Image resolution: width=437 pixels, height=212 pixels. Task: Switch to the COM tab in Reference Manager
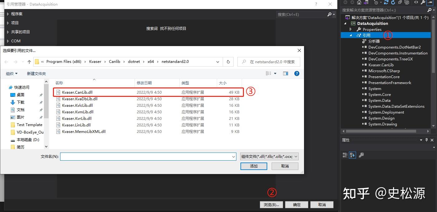[16, 41]
